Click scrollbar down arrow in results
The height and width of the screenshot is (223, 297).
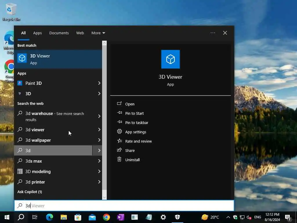104,197
